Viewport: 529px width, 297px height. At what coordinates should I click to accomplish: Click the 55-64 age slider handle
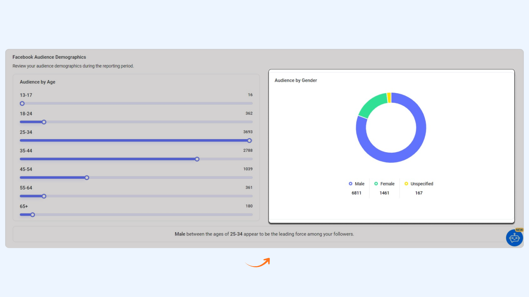tap(44, 196)
